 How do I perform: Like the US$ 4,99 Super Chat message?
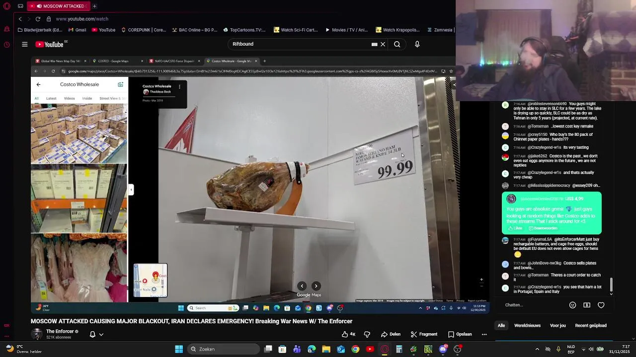tap(515, 228)
